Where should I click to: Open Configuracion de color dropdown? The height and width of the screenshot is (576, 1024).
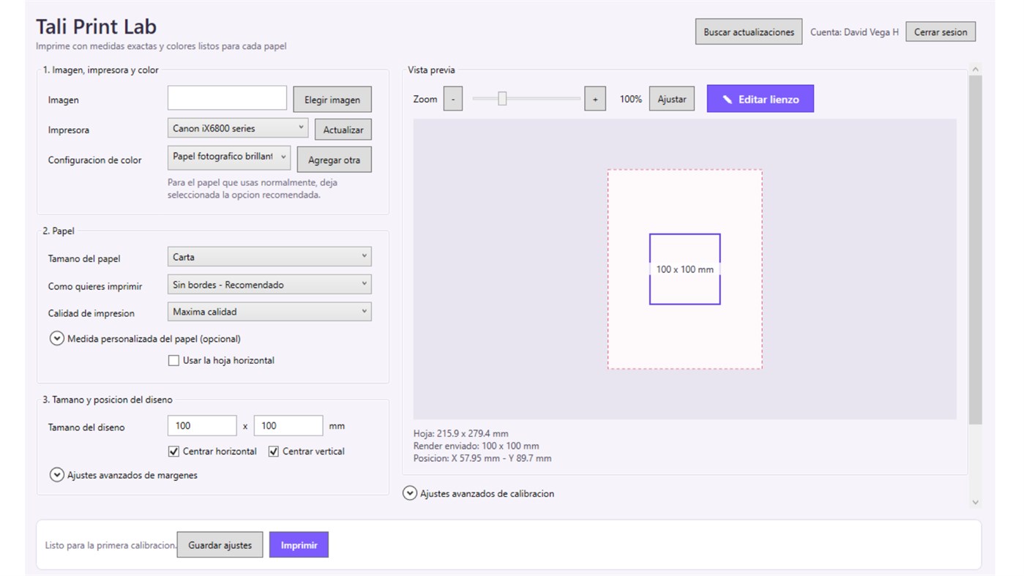pyautogui.click(x=229, y=157)
